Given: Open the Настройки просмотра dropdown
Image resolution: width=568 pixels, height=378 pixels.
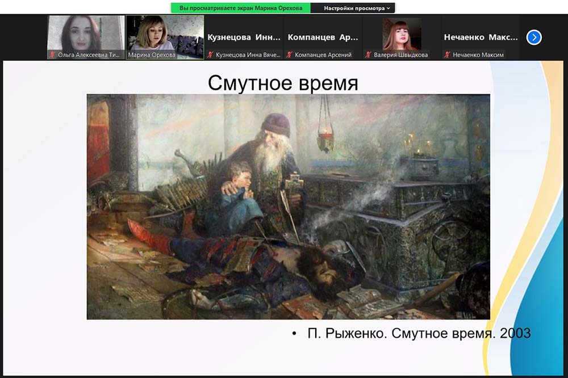Looking at the screenshot, I should pos(358,9).
